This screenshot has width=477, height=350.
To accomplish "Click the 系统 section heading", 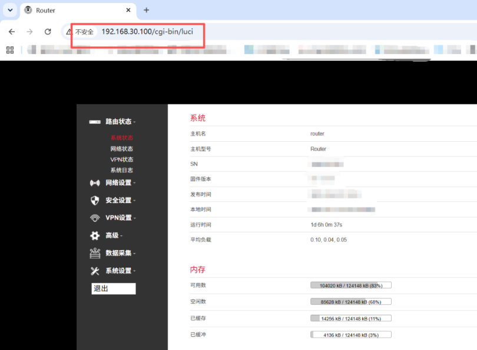I will tap(198, 118).
